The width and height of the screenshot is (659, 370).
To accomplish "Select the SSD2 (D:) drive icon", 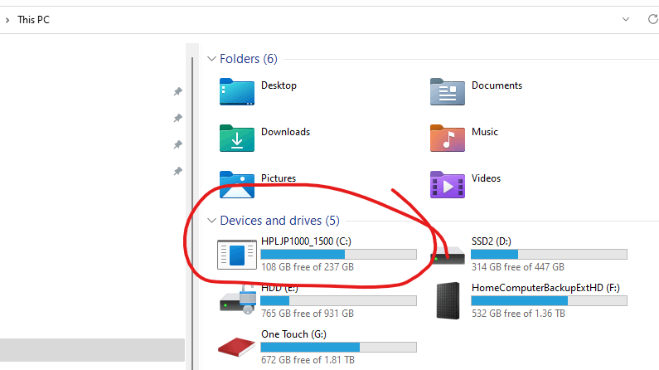I will 448,255.
